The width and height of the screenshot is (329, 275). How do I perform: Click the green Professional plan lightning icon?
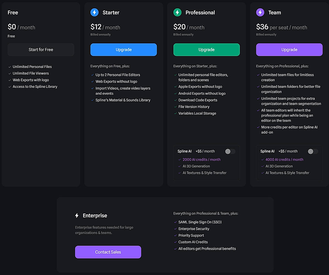(177, 12)
